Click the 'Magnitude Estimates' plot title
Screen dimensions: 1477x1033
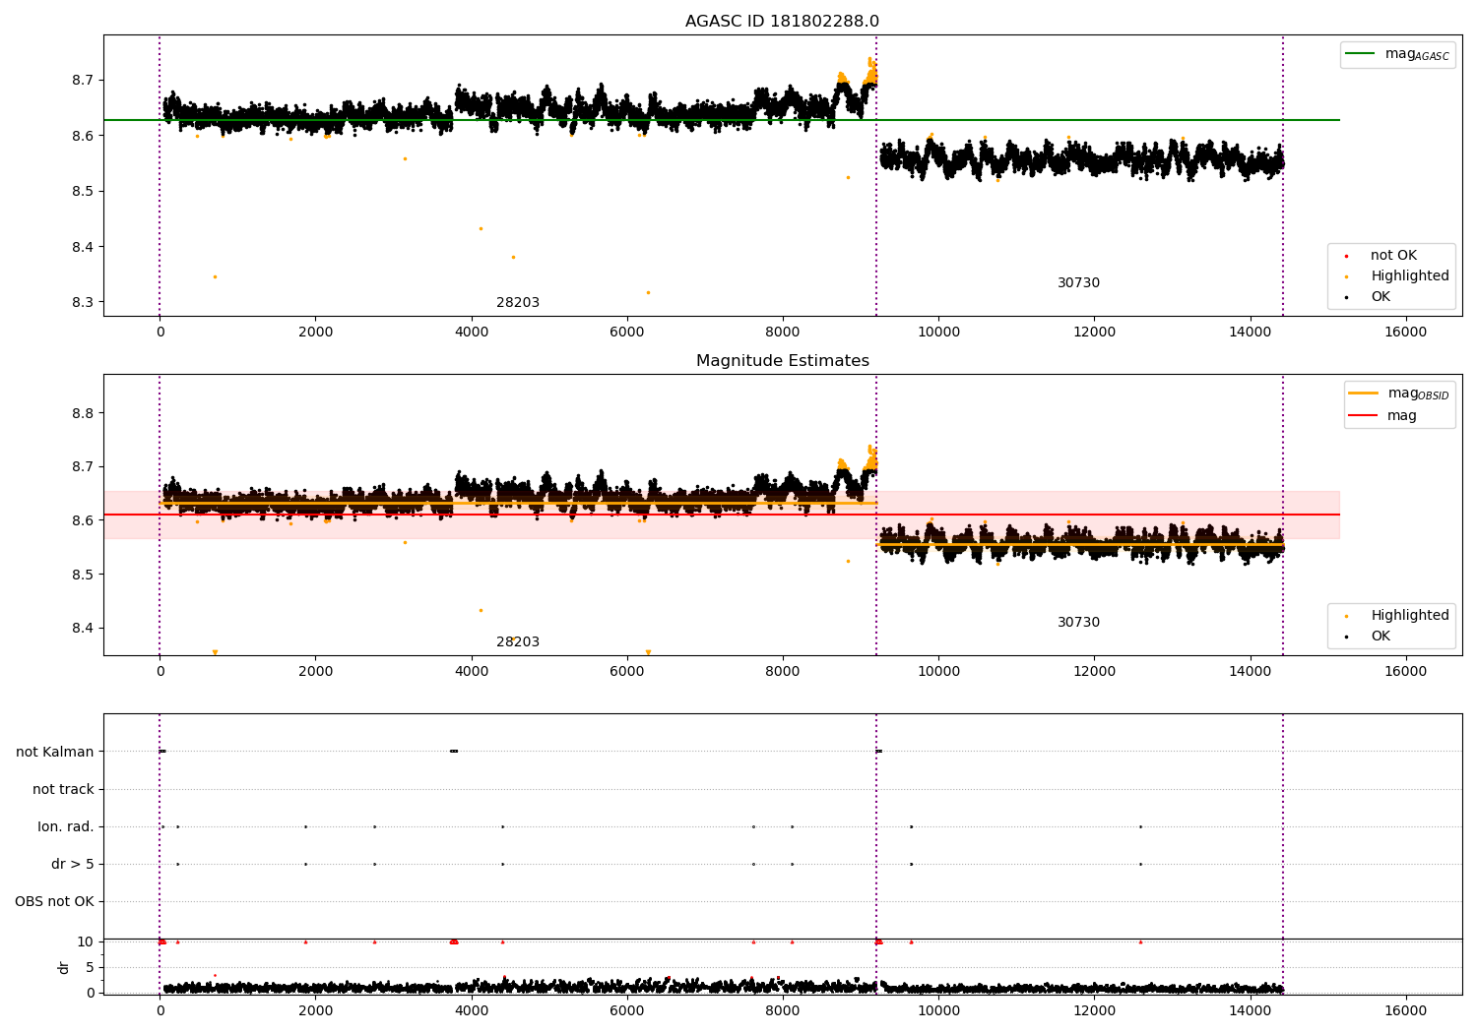point(782,361)
